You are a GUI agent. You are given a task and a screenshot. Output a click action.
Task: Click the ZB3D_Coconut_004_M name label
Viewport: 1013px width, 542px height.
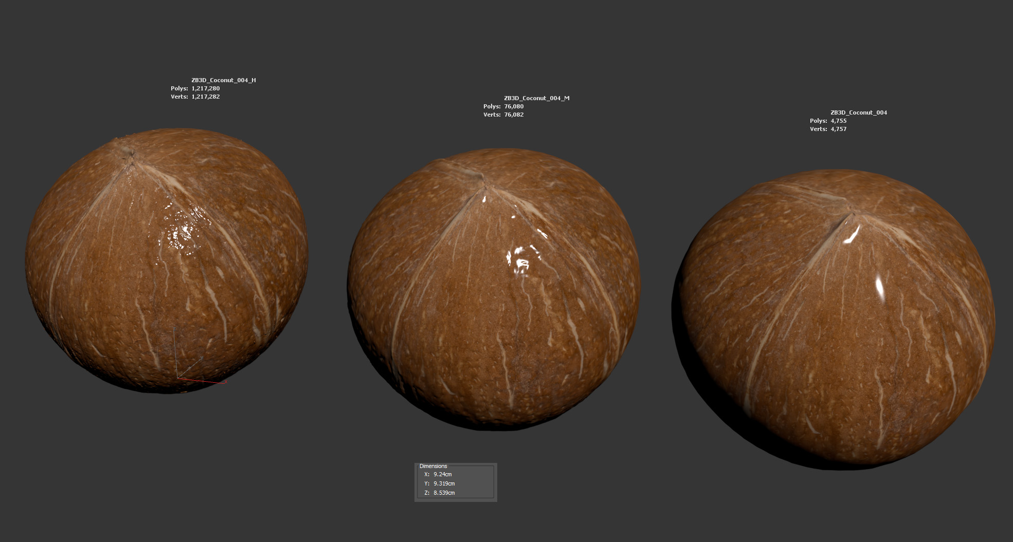tap(536, 98)
